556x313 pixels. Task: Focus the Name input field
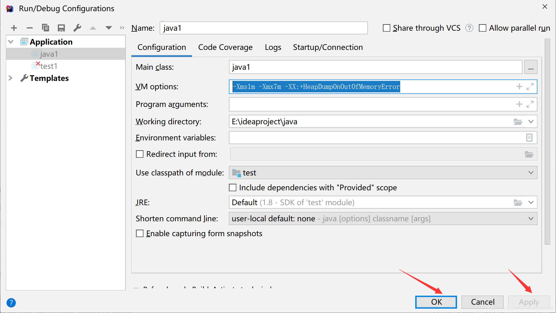pos(264,28)
